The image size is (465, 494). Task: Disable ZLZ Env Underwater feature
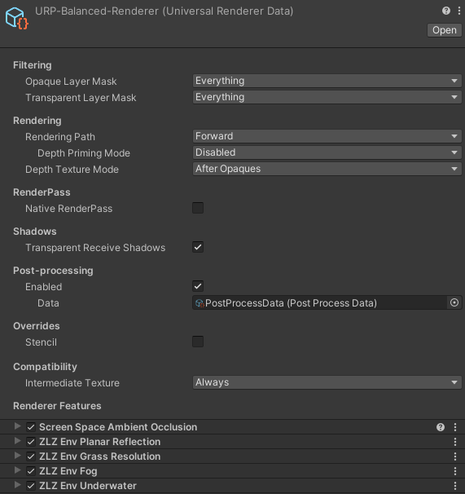[x=31, y=486]
